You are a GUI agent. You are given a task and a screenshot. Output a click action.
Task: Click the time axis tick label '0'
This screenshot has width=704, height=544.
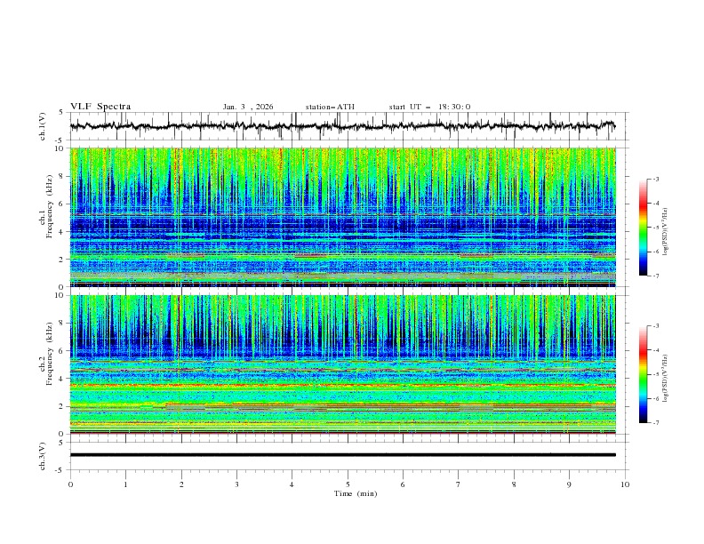(70, 484)
